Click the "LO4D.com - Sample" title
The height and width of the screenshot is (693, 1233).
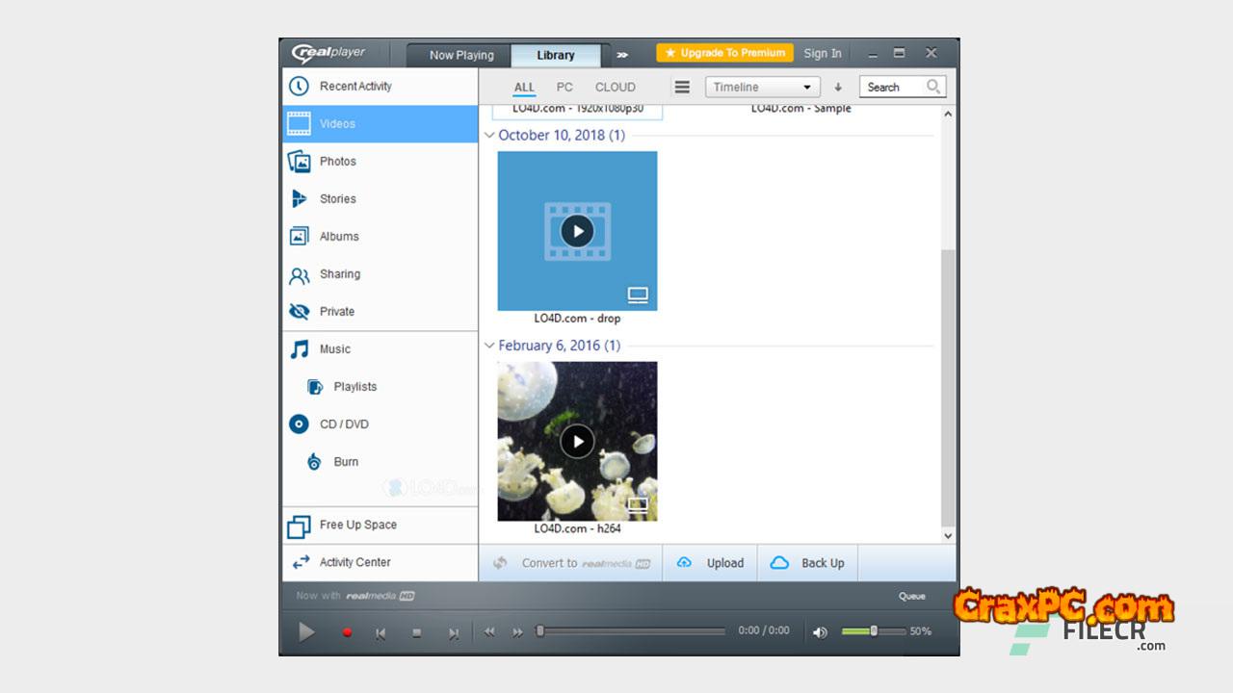point(801,109)
